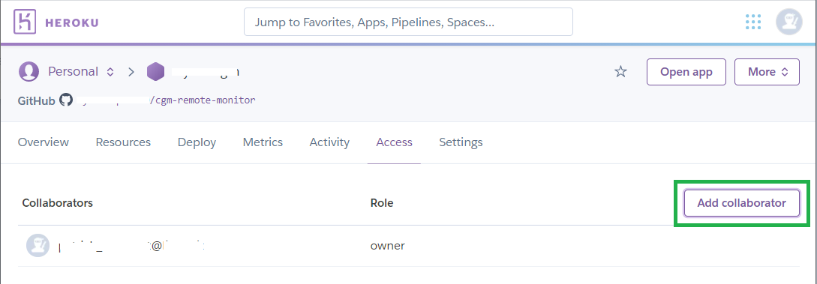This screenshot has width=817, height=284.
Task: Click the Heroku logo icon
Action: pos(25,22)
